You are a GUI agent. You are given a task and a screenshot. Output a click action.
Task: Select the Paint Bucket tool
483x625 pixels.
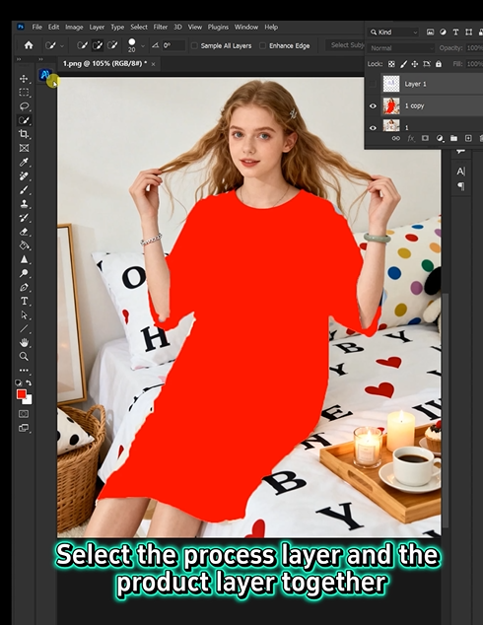pos(24,245)
